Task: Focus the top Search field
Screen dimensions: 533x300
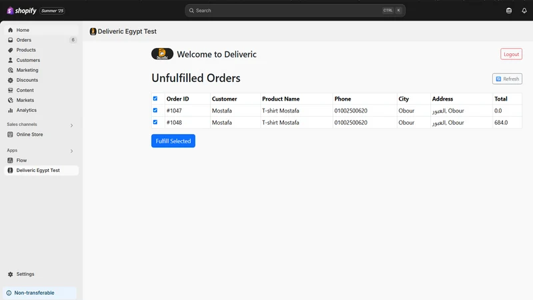Action: pyautogui.click(x=295, y=11)
